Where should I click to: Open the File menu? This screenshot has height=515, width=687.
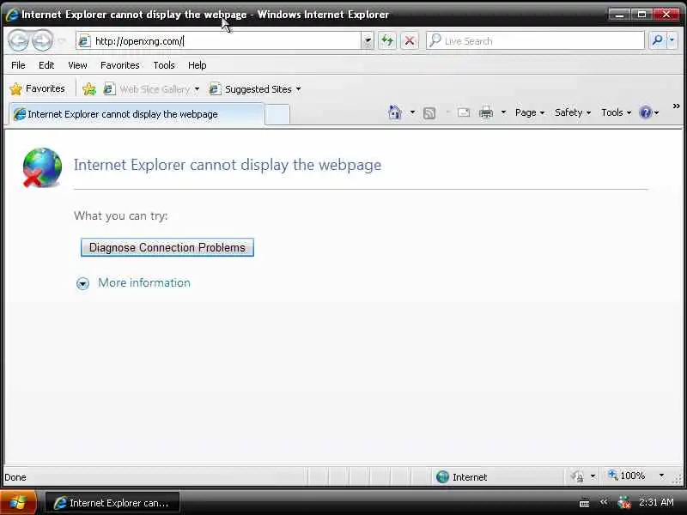point(18,65)
